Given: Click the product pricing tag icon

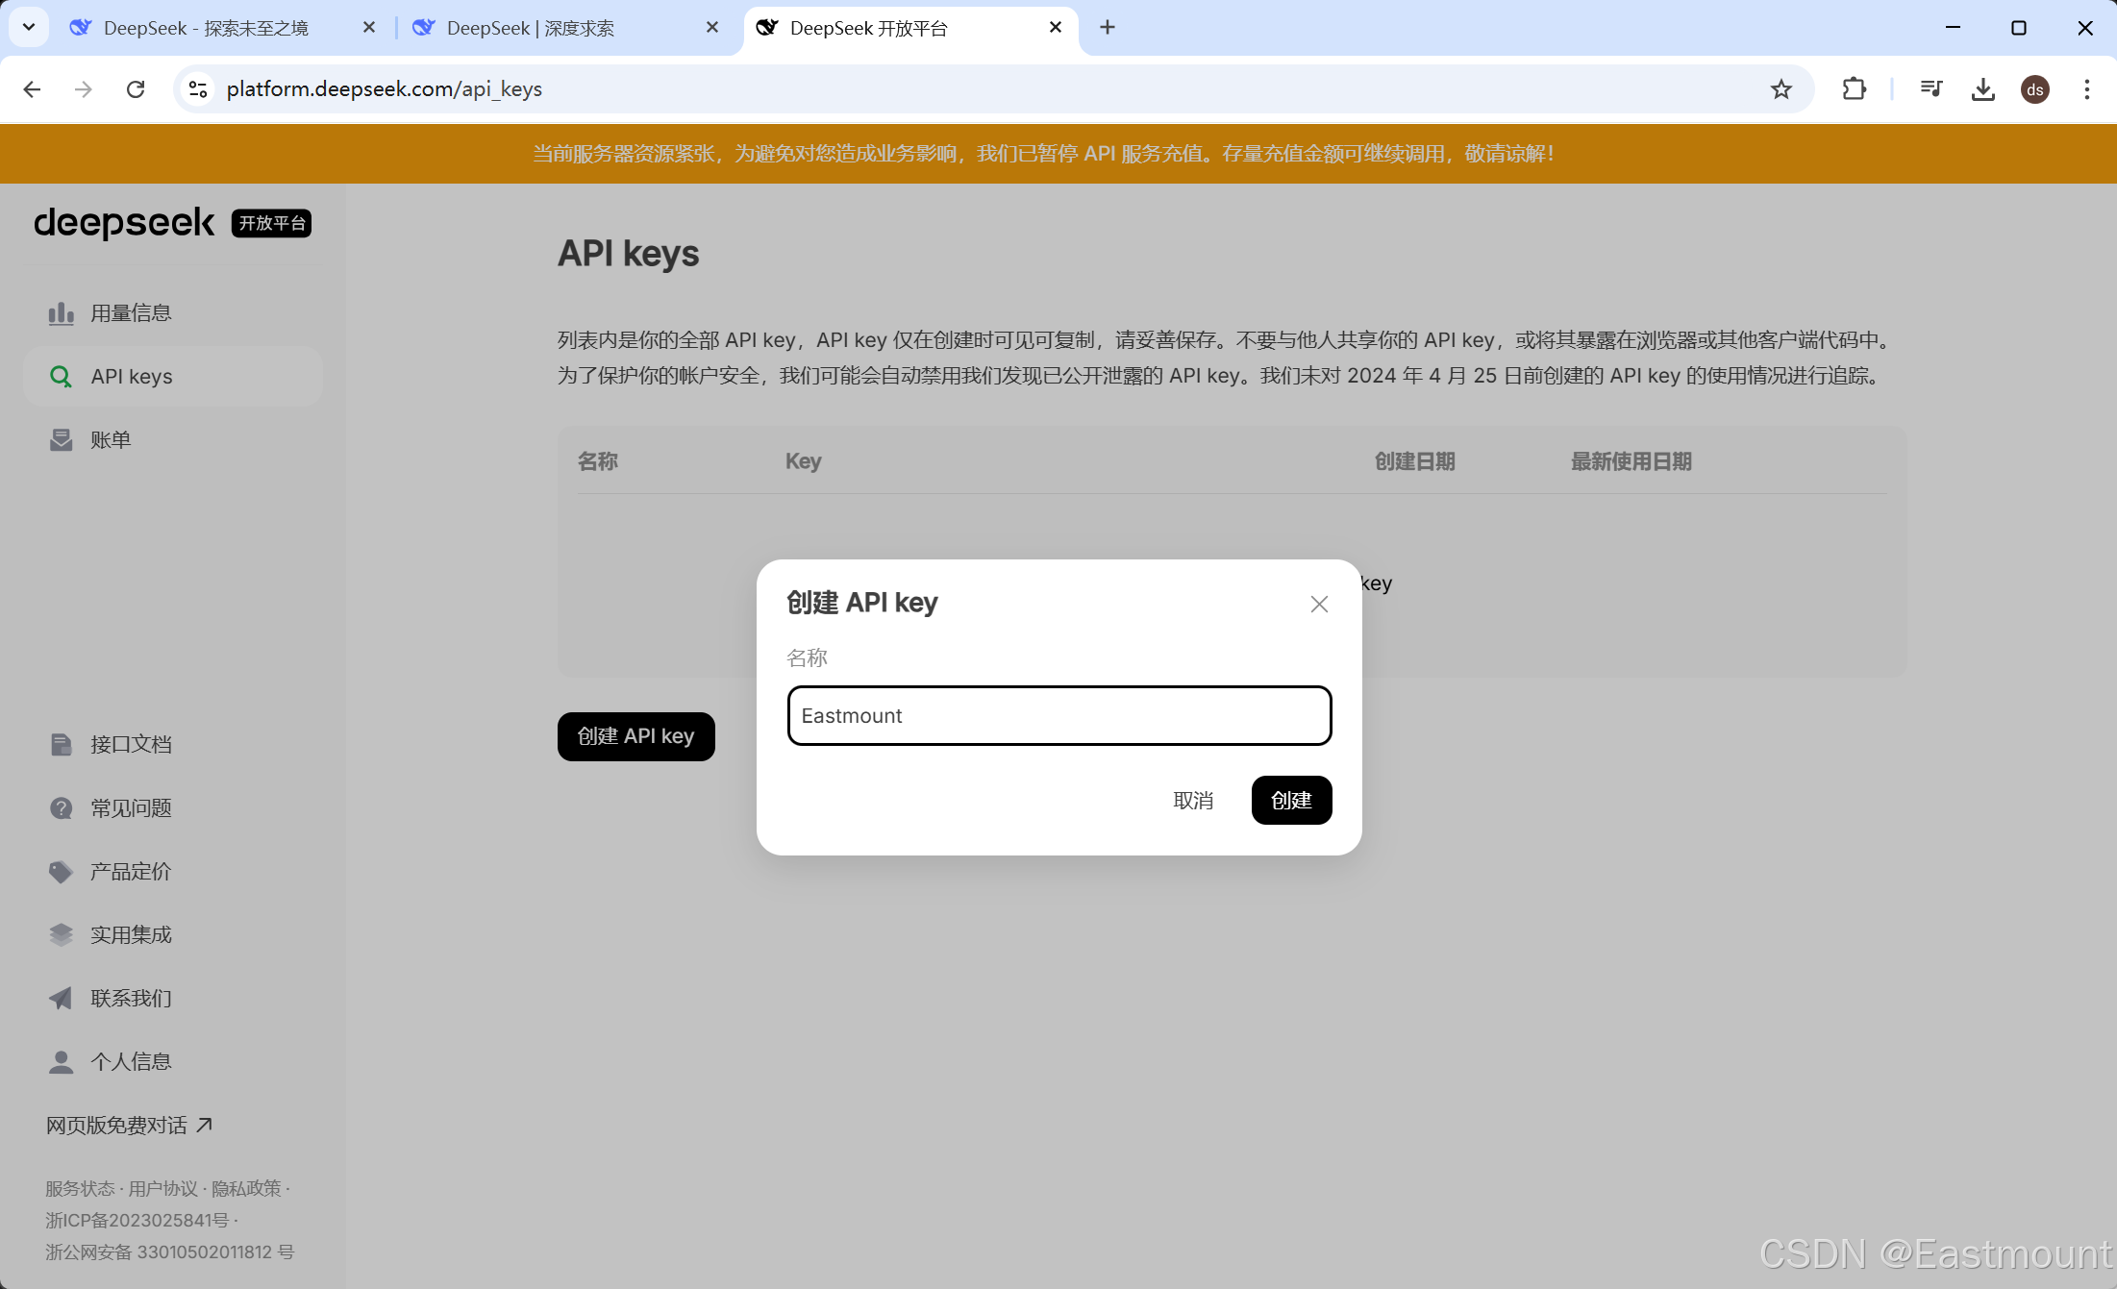Looking at the screenshot, I should [x=61, y=872].
